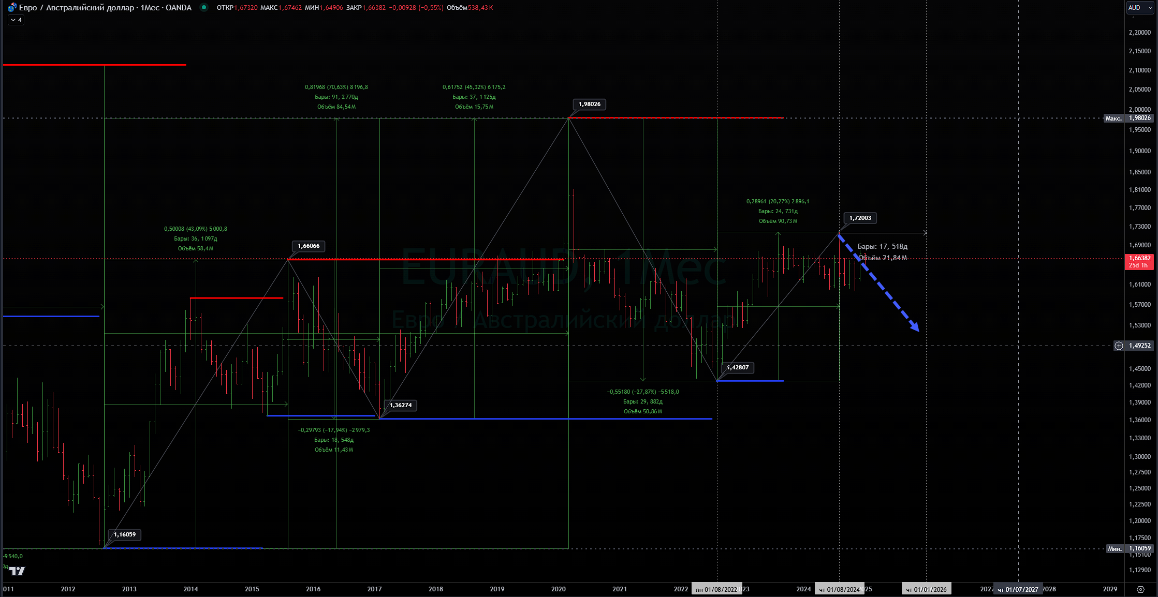The image size is (1158, 597).
Task: Click the year 2018 on time axis
Action: 436,589
